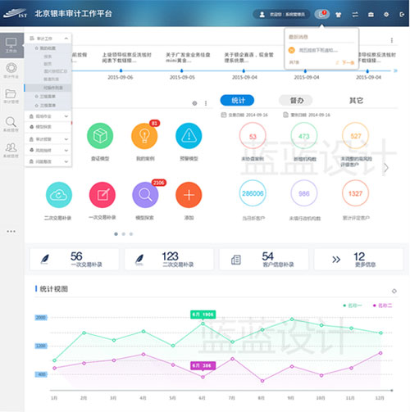This screenshot has height=412, width=410.
Task: Click the 2015-09-05 timeline marker
Action: coord(182,70)
